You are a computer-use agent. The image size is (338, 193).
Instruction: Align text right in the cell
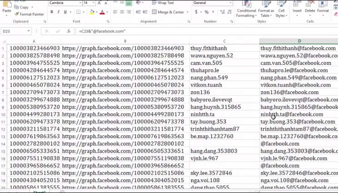click(129, 12)
